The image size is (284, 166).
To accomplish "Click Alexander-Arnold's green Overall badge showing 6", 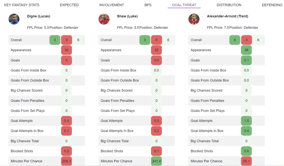I will (x=235, y=40).
